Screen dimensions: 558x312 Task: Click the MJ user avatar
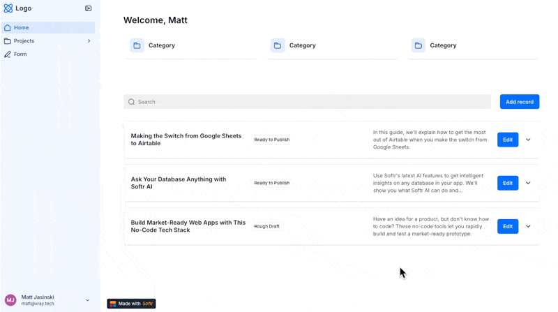click(x=10, y=300)
